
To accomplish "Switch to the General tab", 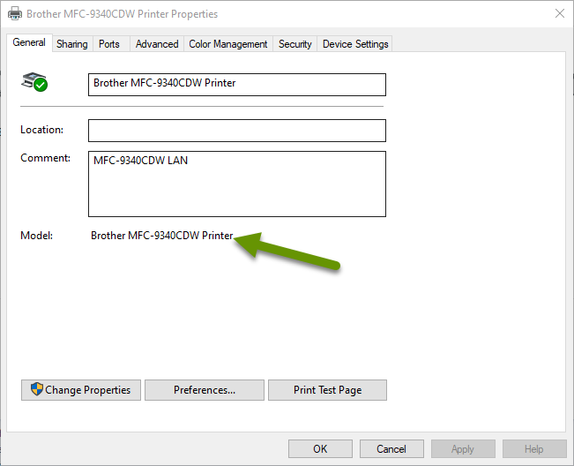I will pos(29,42).
